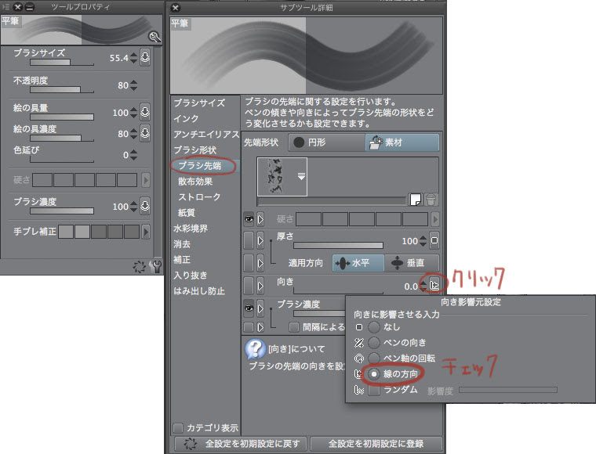Delete brush tip material with trash icon
The image size is (596, 454).
(431, 199)
